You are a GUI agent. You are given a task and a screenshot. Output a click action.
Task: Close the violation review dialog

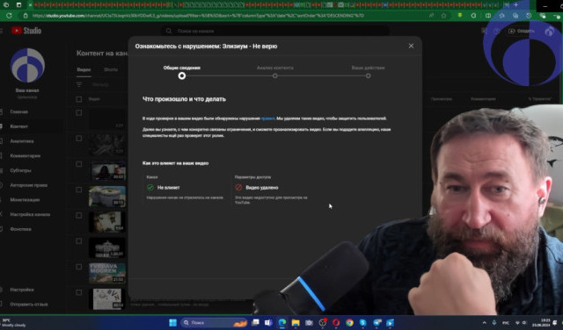tap(411, 46)
